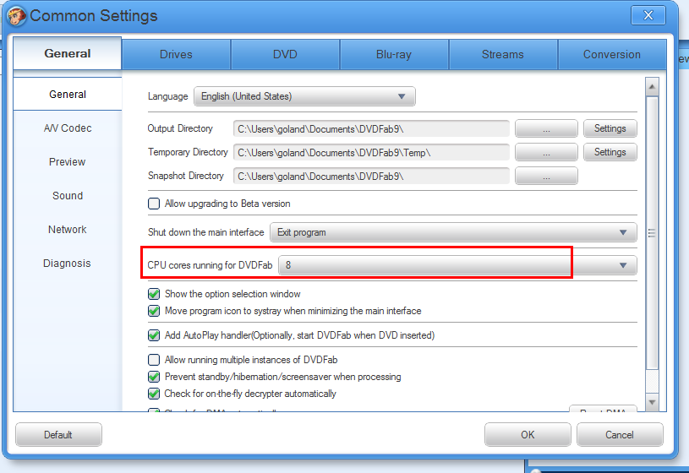This screenshot has width=689, height=473.
Task: Click the Temporary Directory path field
Action: coord(371,153)
